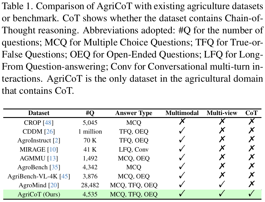The width and height of the screenshot is (265, 202).
Task: Follow the AgroMind citation 20
Action: 54,185
